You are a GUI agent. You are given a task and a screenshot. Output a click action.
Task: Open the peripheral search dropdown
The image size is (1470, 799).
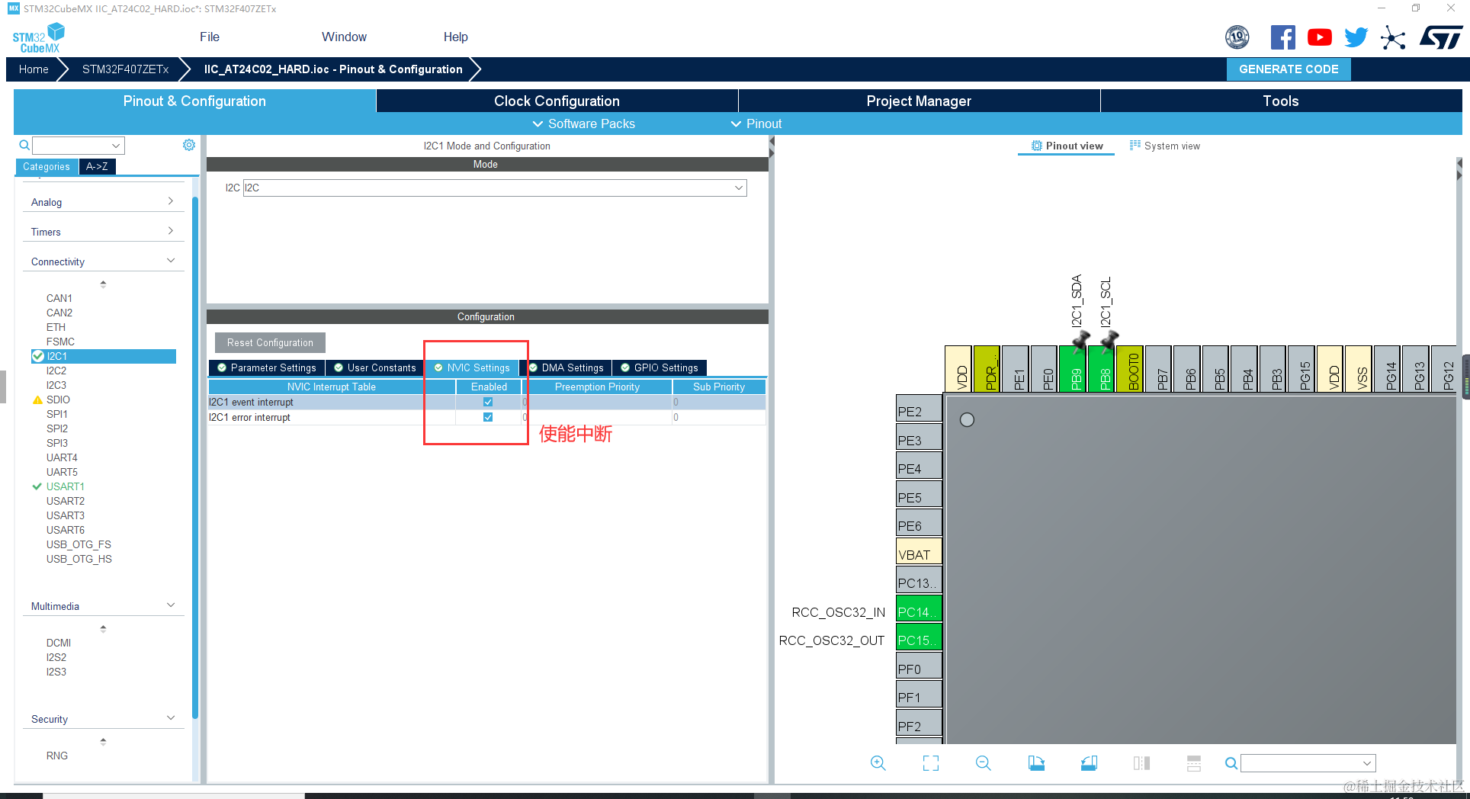(x=116, y=145)
